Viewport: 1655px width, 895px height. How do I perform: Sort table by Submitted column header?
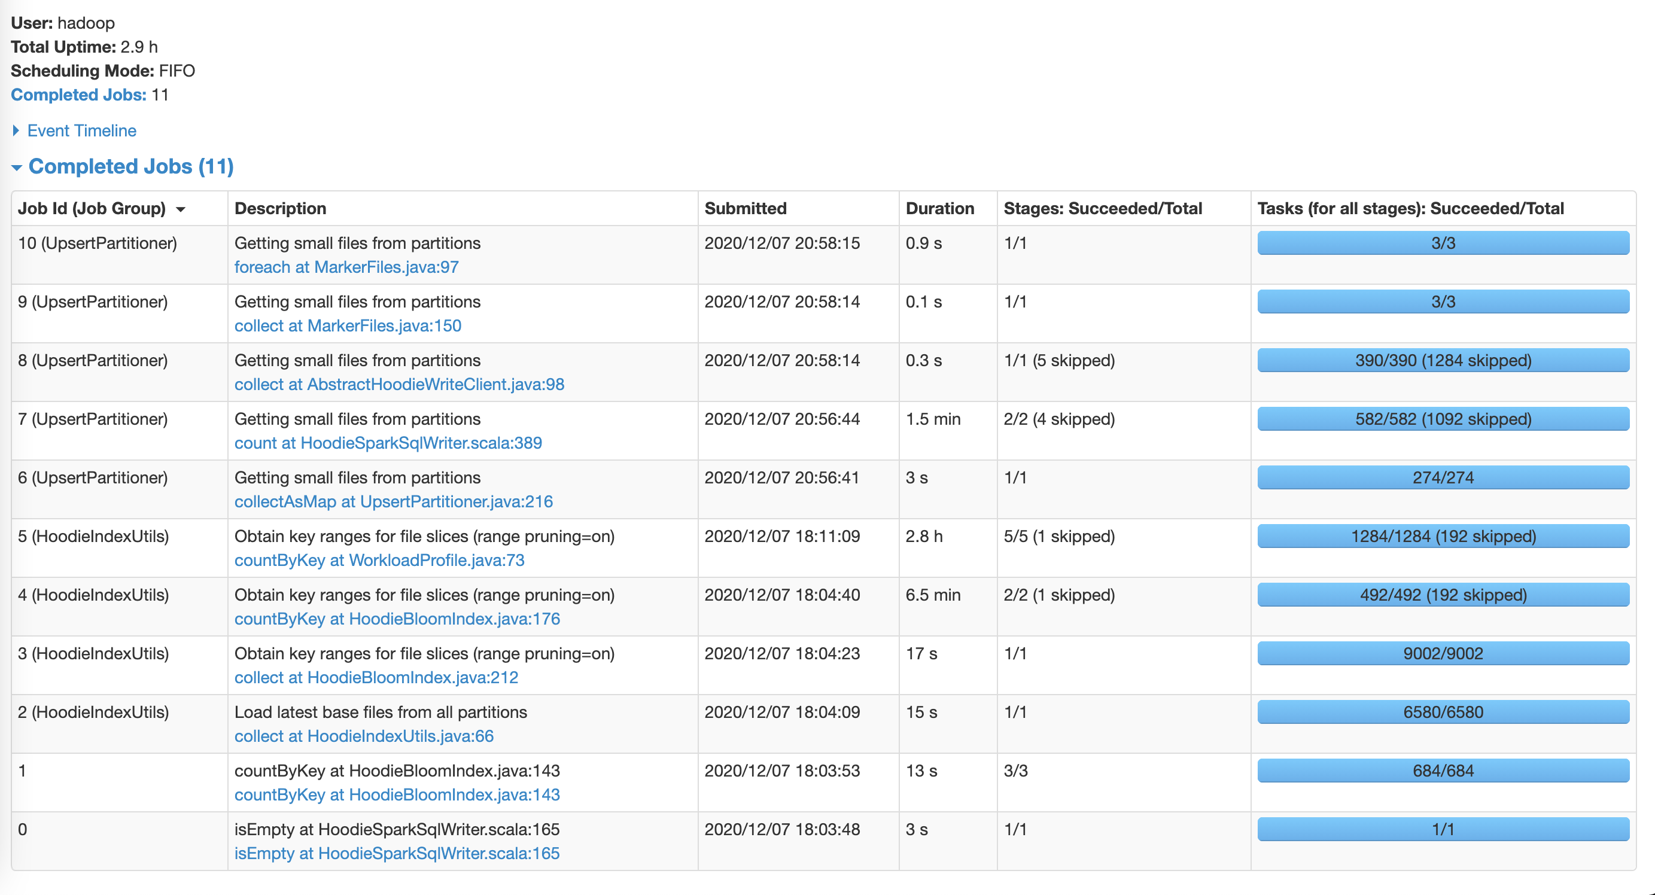tap(746, 208)
